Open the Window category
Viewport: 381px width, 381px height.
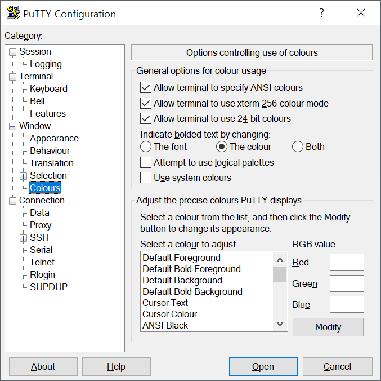tap(35, 126)
